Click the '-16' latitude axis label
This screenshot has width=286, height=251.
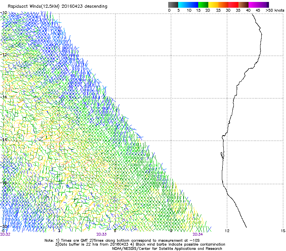(x=4, y=139)
